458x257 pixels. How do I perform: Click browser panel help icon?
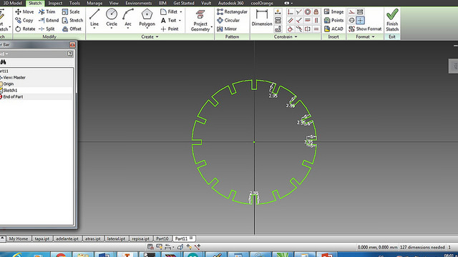tap(70, 54)
